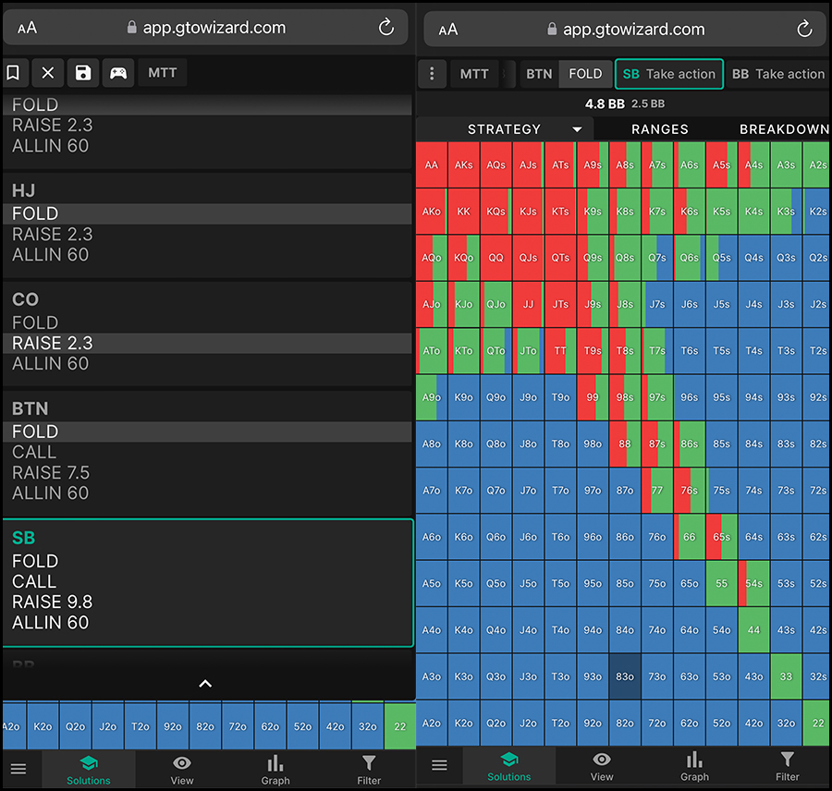The width and height of the screenshot is (832, 791).
Task: Select the SB Take action tab
Action: [668, 74]
